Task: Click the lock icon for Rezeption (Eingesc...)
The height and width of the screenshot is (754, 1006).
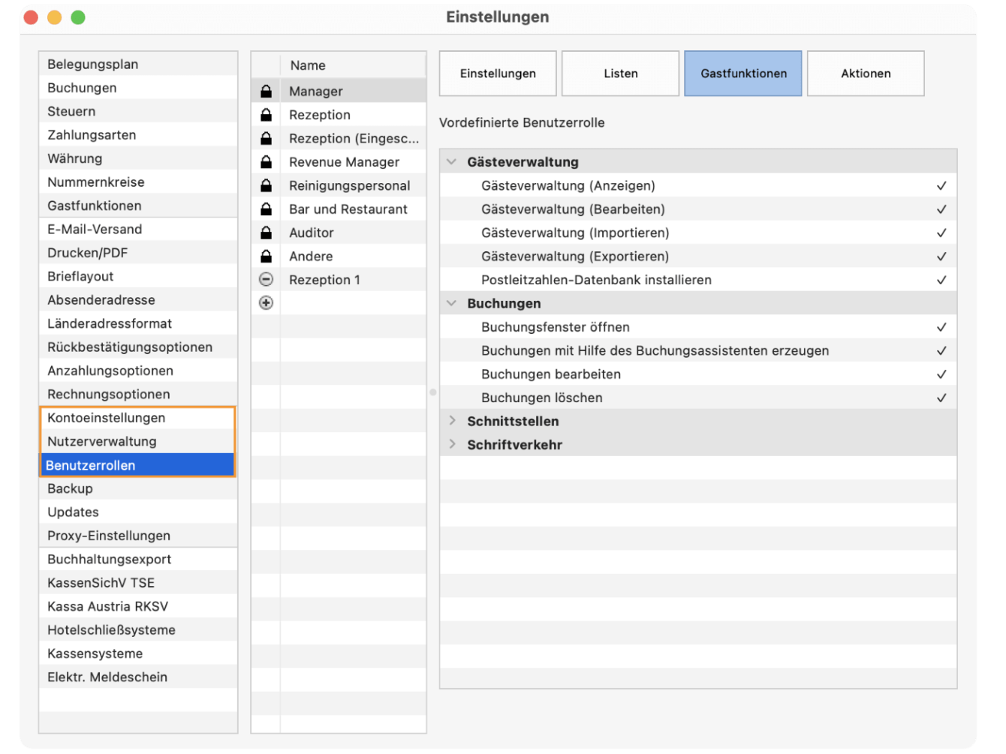Action: click(x=266, y=139)
